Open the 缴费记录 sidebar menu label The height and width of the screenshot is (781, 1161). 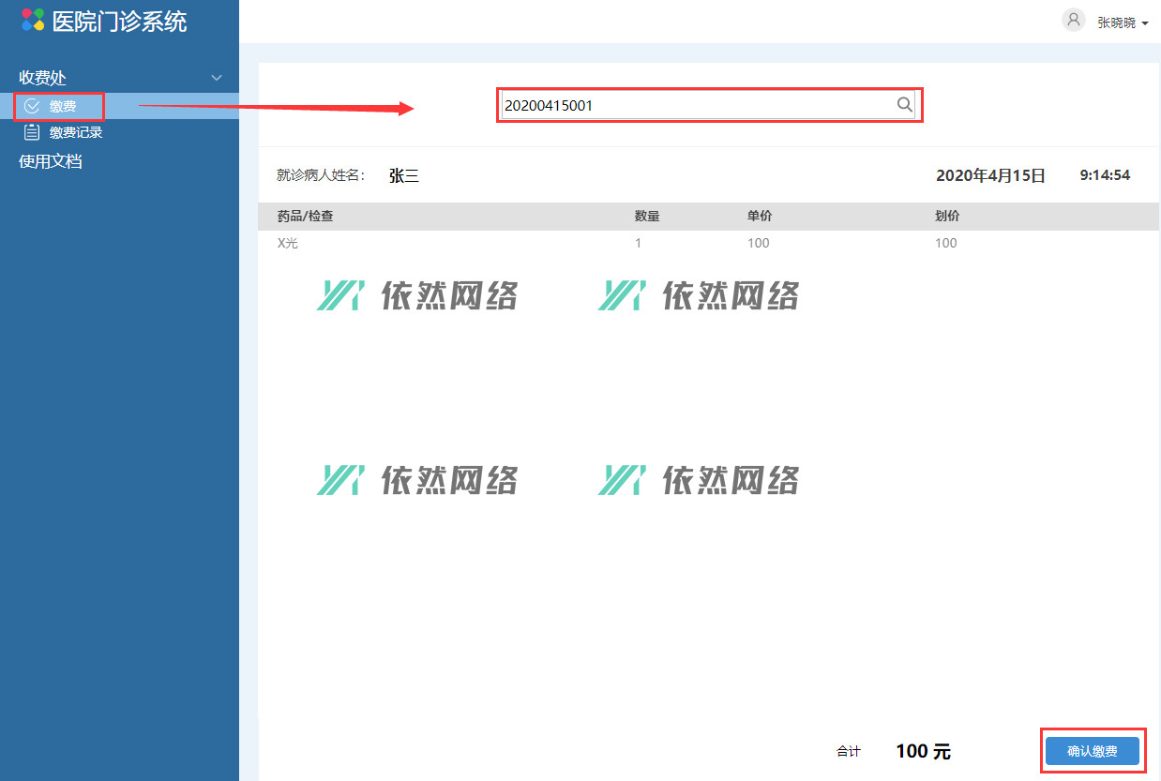76,132
